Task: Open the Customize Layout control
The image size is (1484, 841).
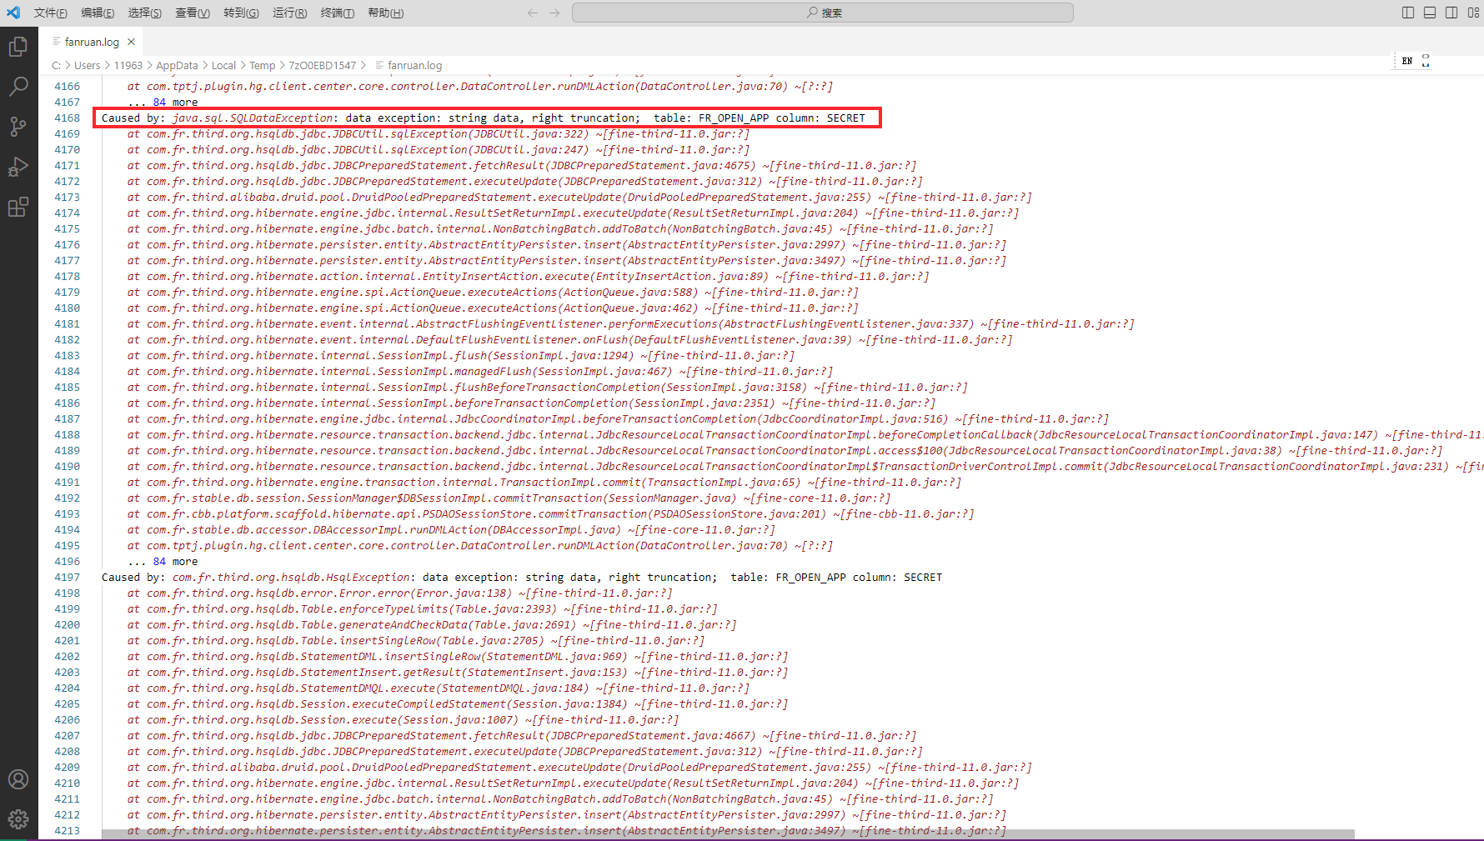Action: point(1474,13)
